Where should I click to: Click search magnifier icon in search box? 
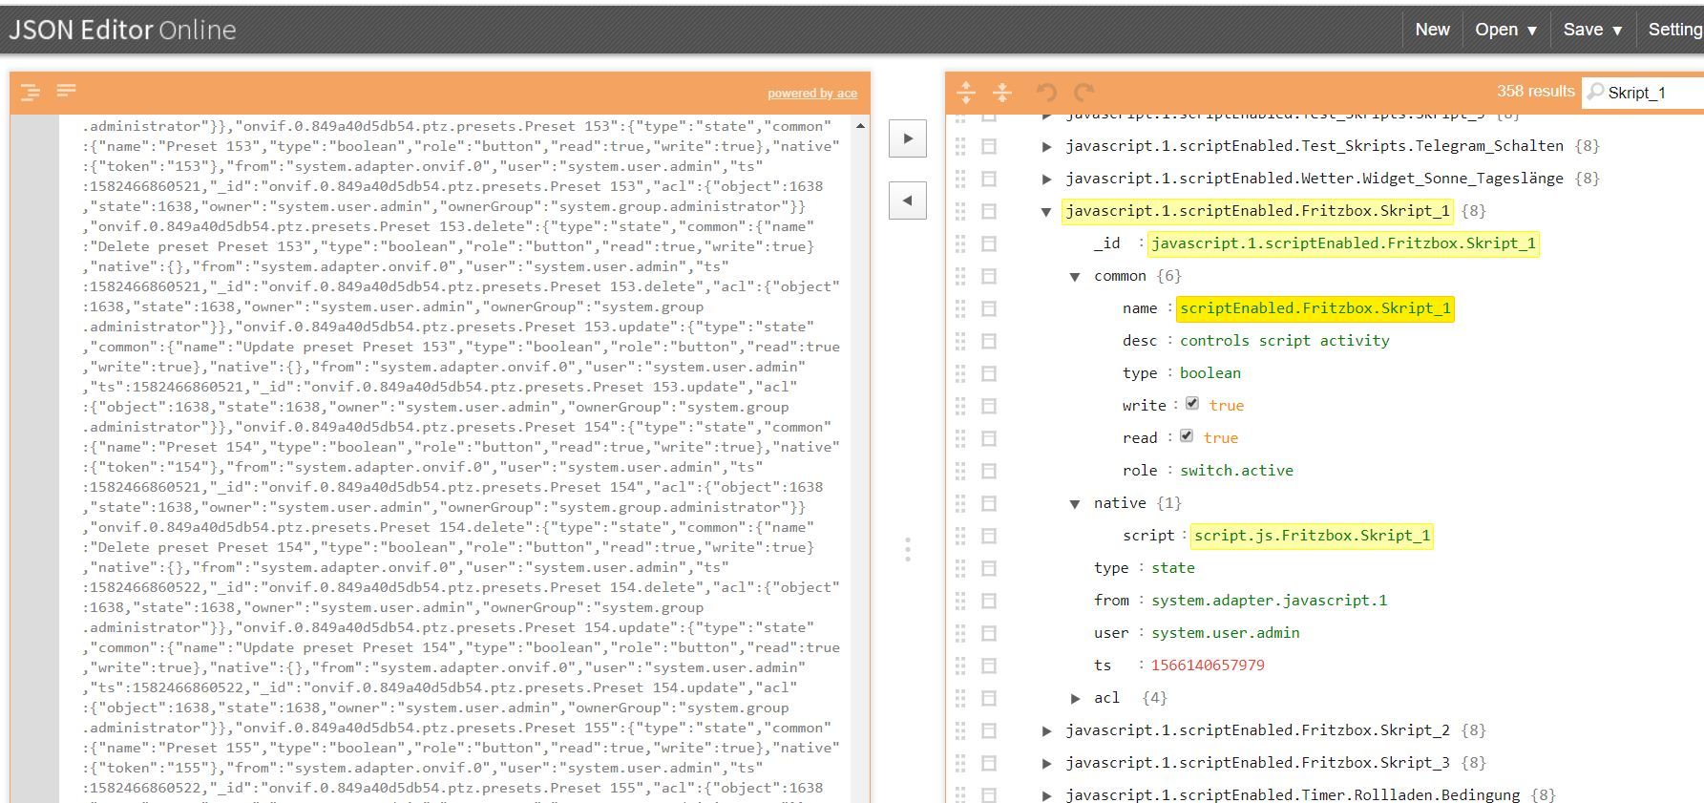[x=1595, y=92]
